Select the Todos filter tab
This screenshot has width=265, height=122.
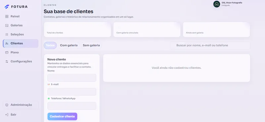pos(50,45)
